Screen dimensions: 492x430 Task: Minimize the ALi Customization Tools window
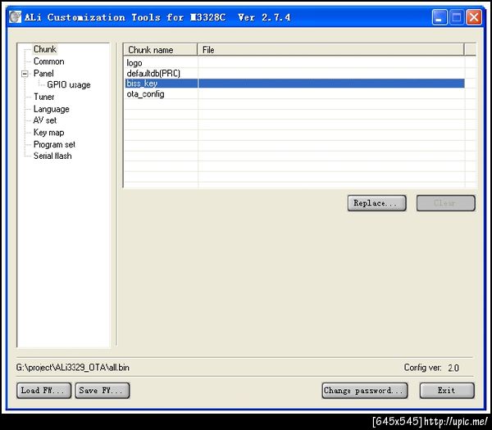pyautogui.click(x=440, y=17)
